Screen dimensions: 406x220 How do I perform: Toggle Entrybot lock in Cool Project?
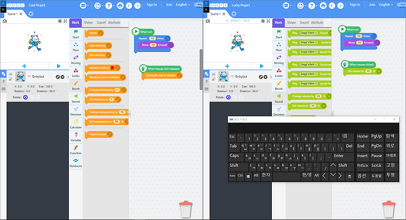tap(11, 79)
